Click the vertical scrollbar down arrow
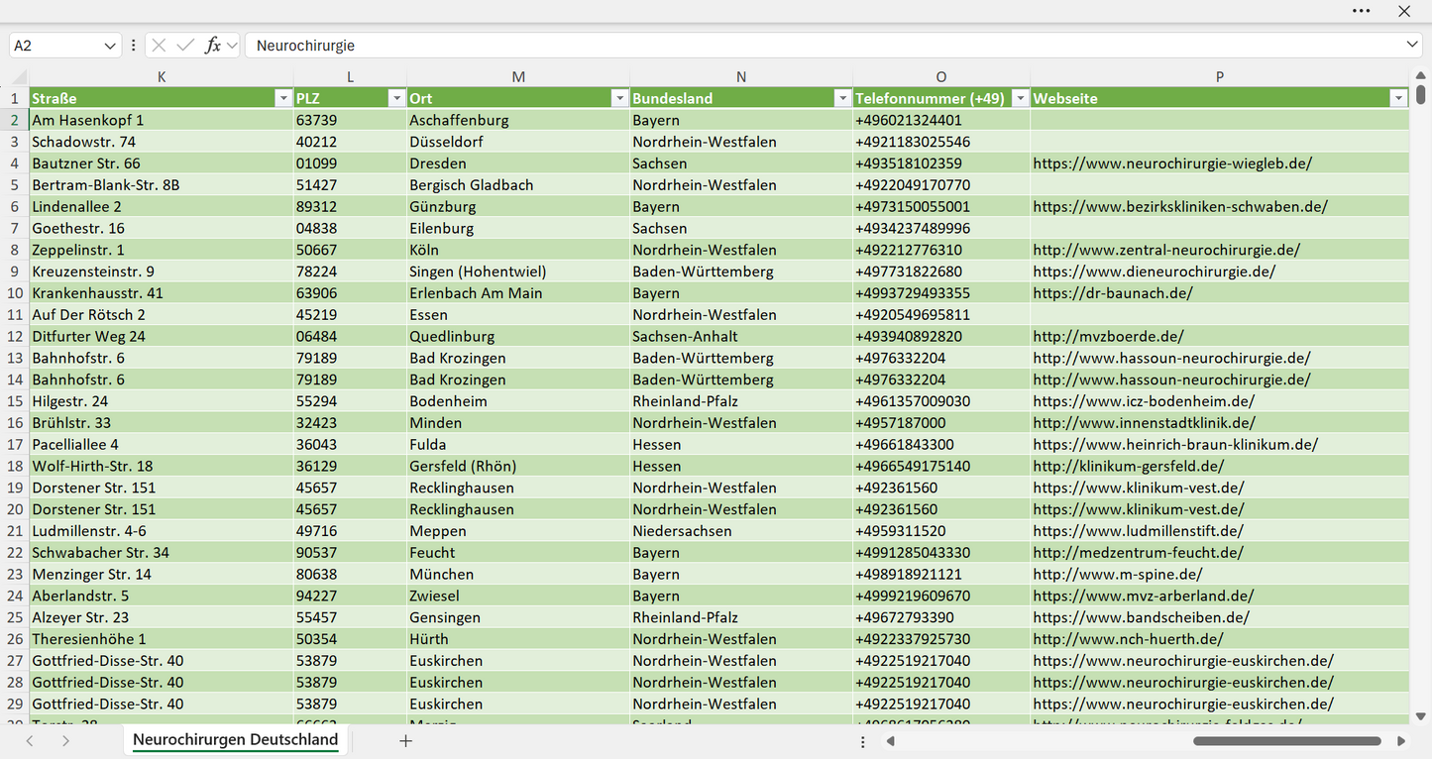Viewport: 1432px width, 759px height. (1421, 715)
